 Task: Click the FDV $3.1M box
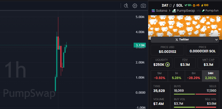click(x=185, y=63)
